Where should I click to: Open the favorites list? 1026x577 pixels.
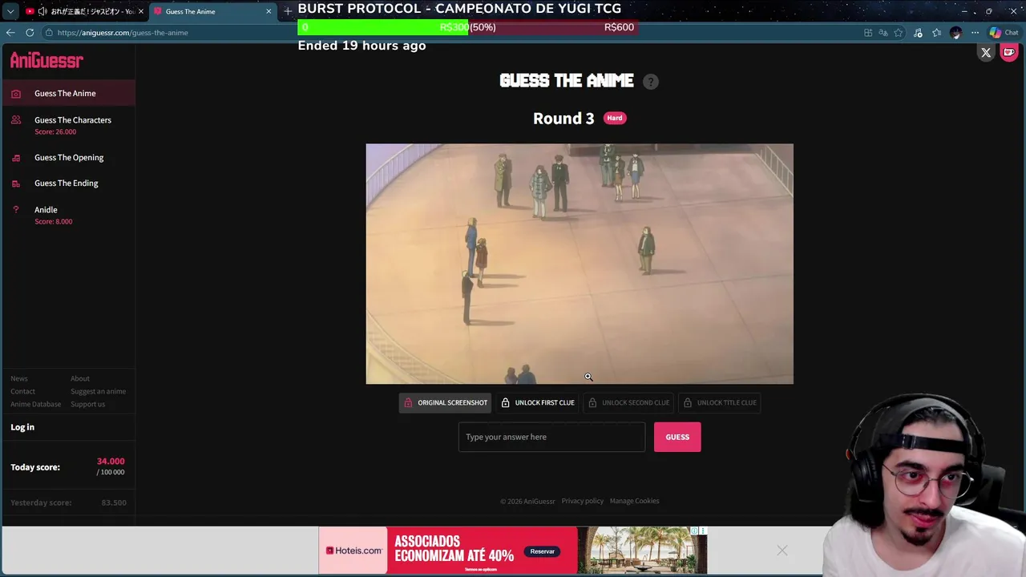(x=936, y=33)
